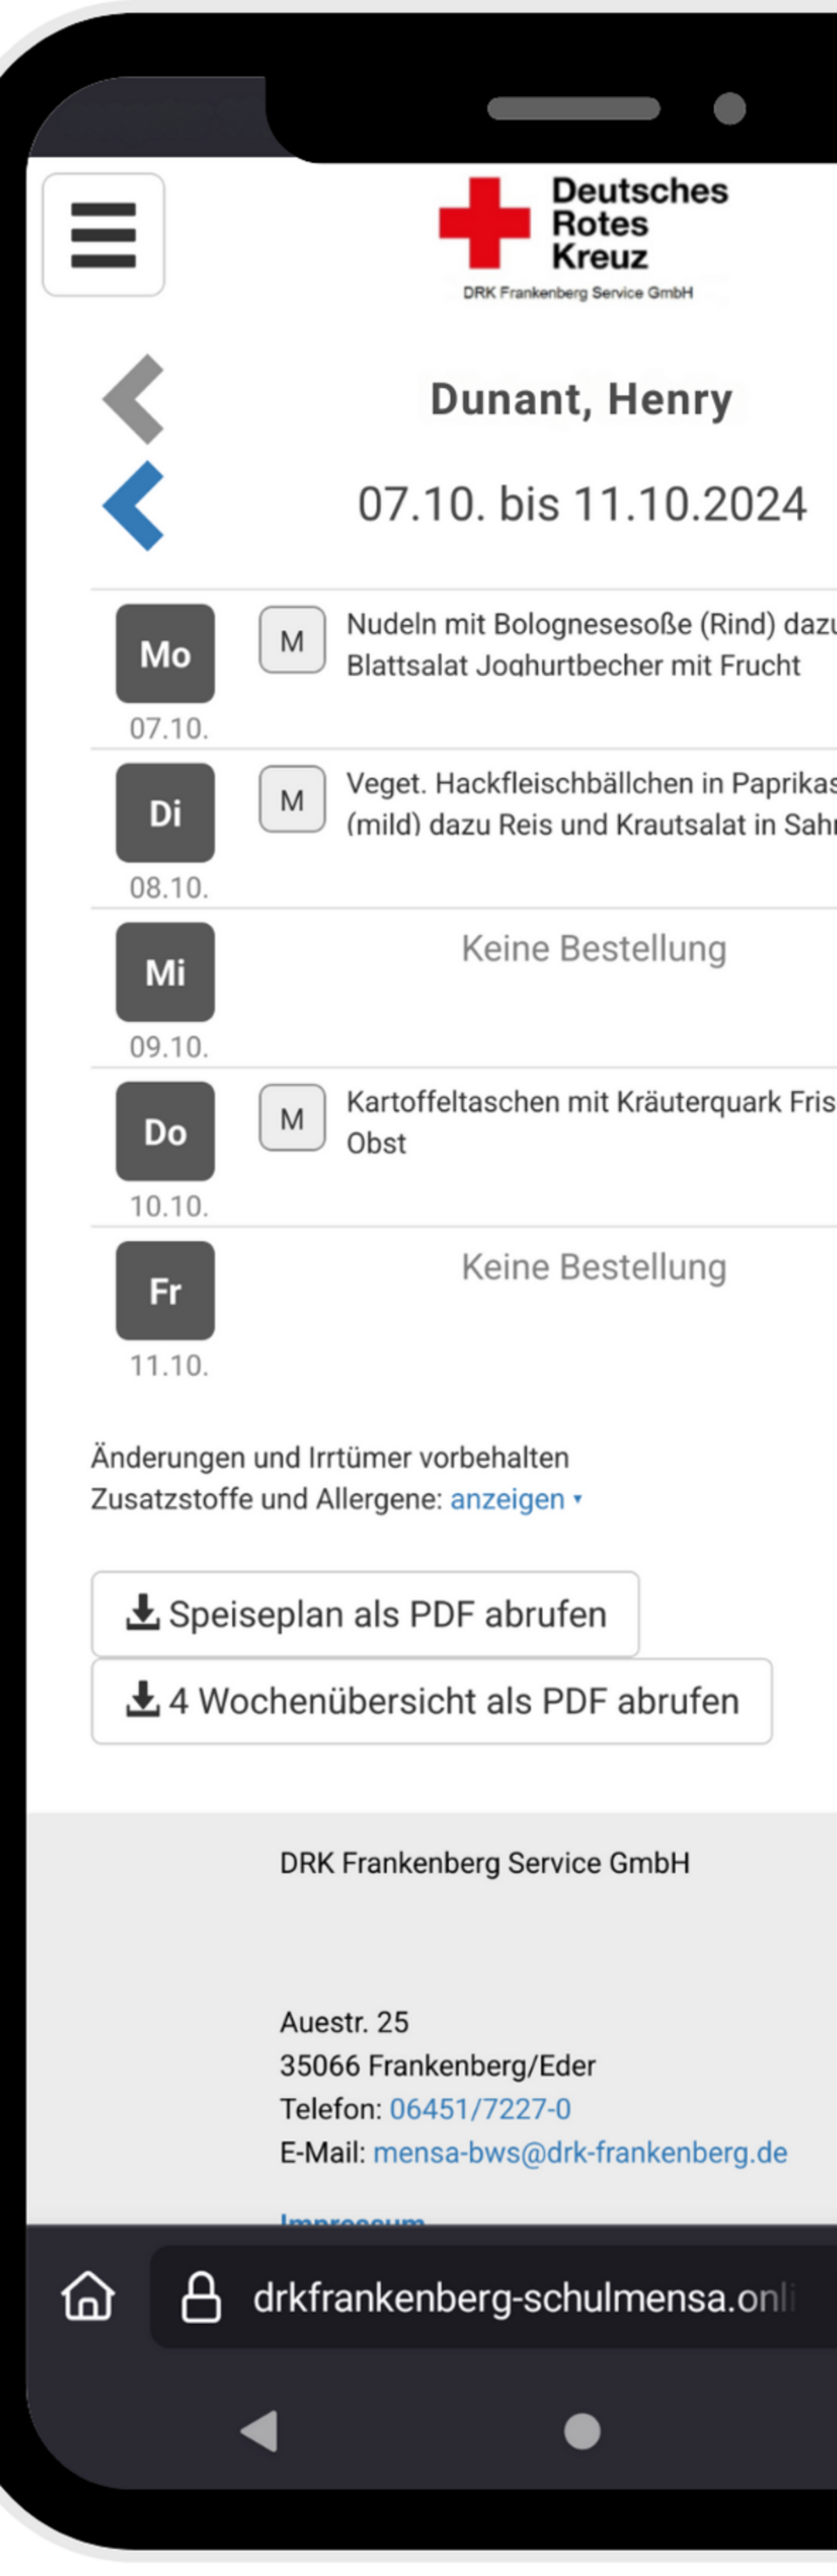Click the M badge for Thursday's meal

coord(292,1118)
